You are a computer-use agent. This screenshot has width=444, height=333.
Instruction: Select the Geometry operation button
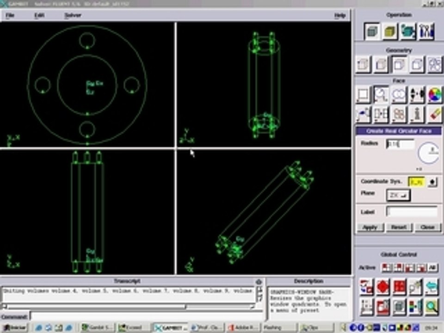coord(372,31)
